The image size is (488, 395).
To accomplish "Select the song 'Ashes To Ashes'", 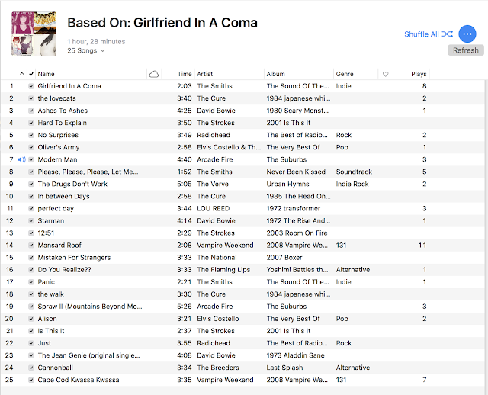I will coord(63,111).
